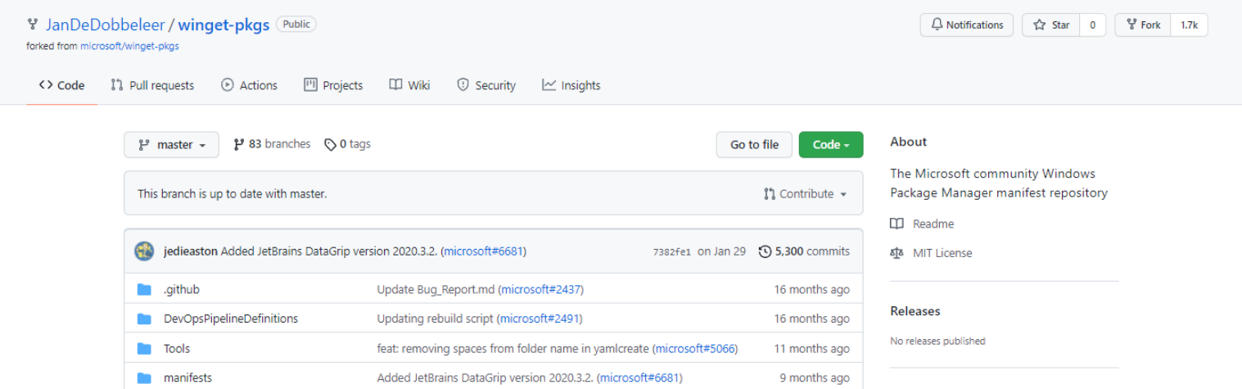Open commit hash 7382fe1
Viewport: 1242px width, 389px height.
pos(671,252)
